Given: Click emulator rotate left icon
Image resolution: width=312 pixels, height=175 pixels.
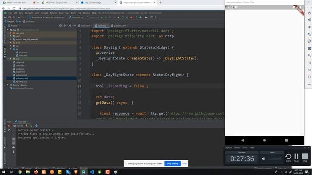Looking at the screenshot, I should pyautogui.click(x=309, y=35).
